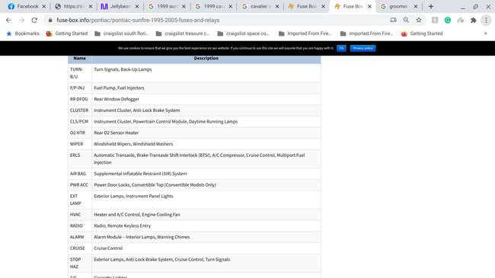Open a new tab with plus button
This screenshot has width=495, height=278.
click(x=431, y=6)
